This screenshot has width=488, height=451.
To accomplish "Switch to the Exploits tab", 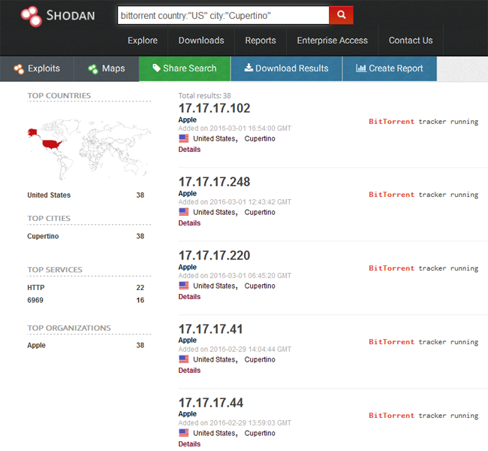I will (37, 69).
